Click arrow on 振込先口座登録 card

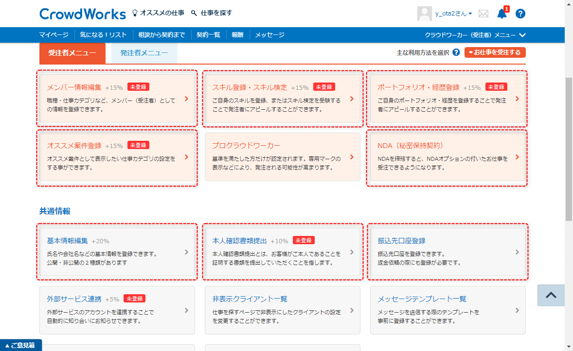coord(517,252)
